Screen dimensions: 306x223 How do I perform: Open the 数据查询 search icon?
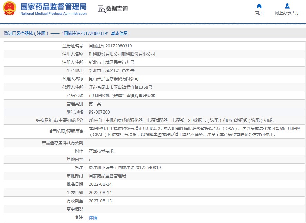(102, 9)
